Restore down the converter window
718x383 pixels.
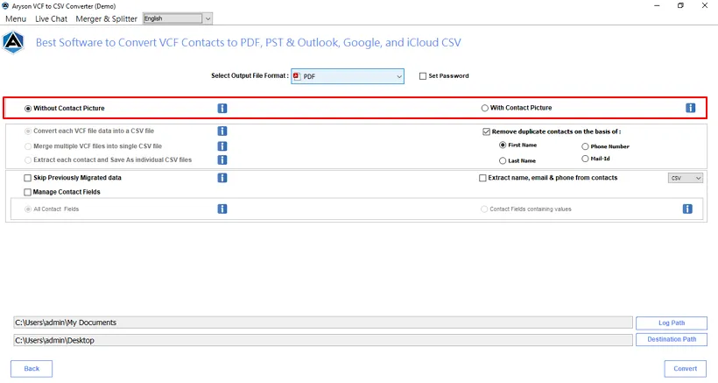click(x=680, y=6)
